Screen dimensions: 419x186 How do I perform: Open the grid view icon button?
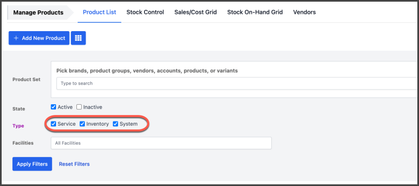coord(78,38)
